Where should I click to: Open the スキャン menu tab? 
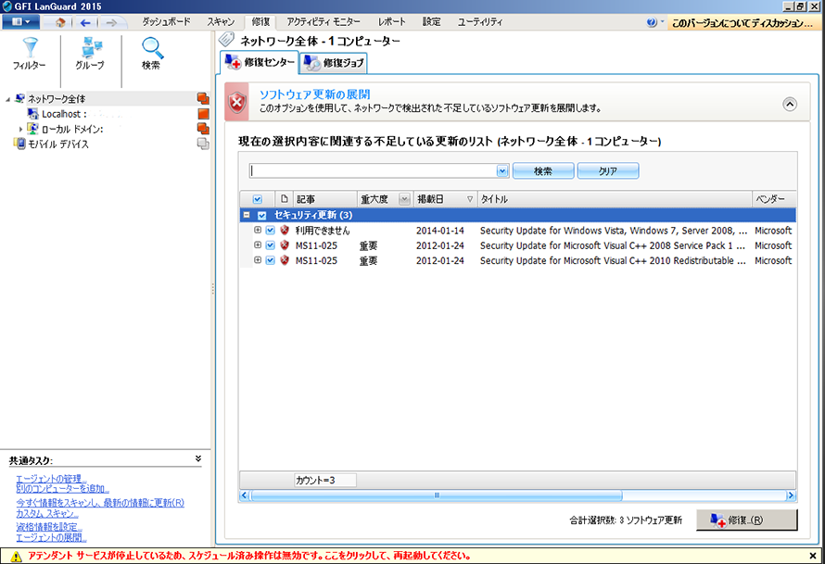point(221,22)
